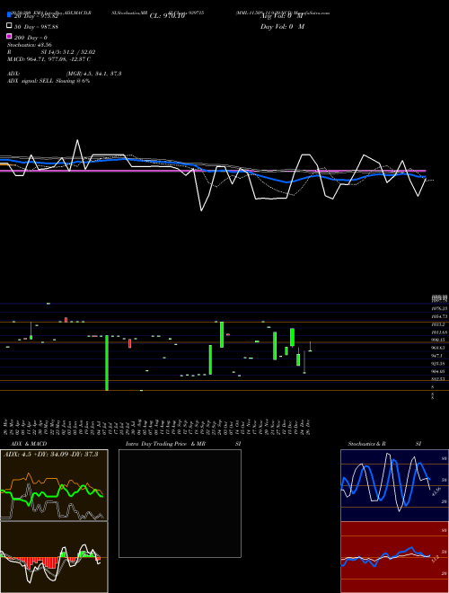Click the 'SI 14/3: 51.2 / 52.02' reading
The image size is (449, 593).
pos(68,52)
